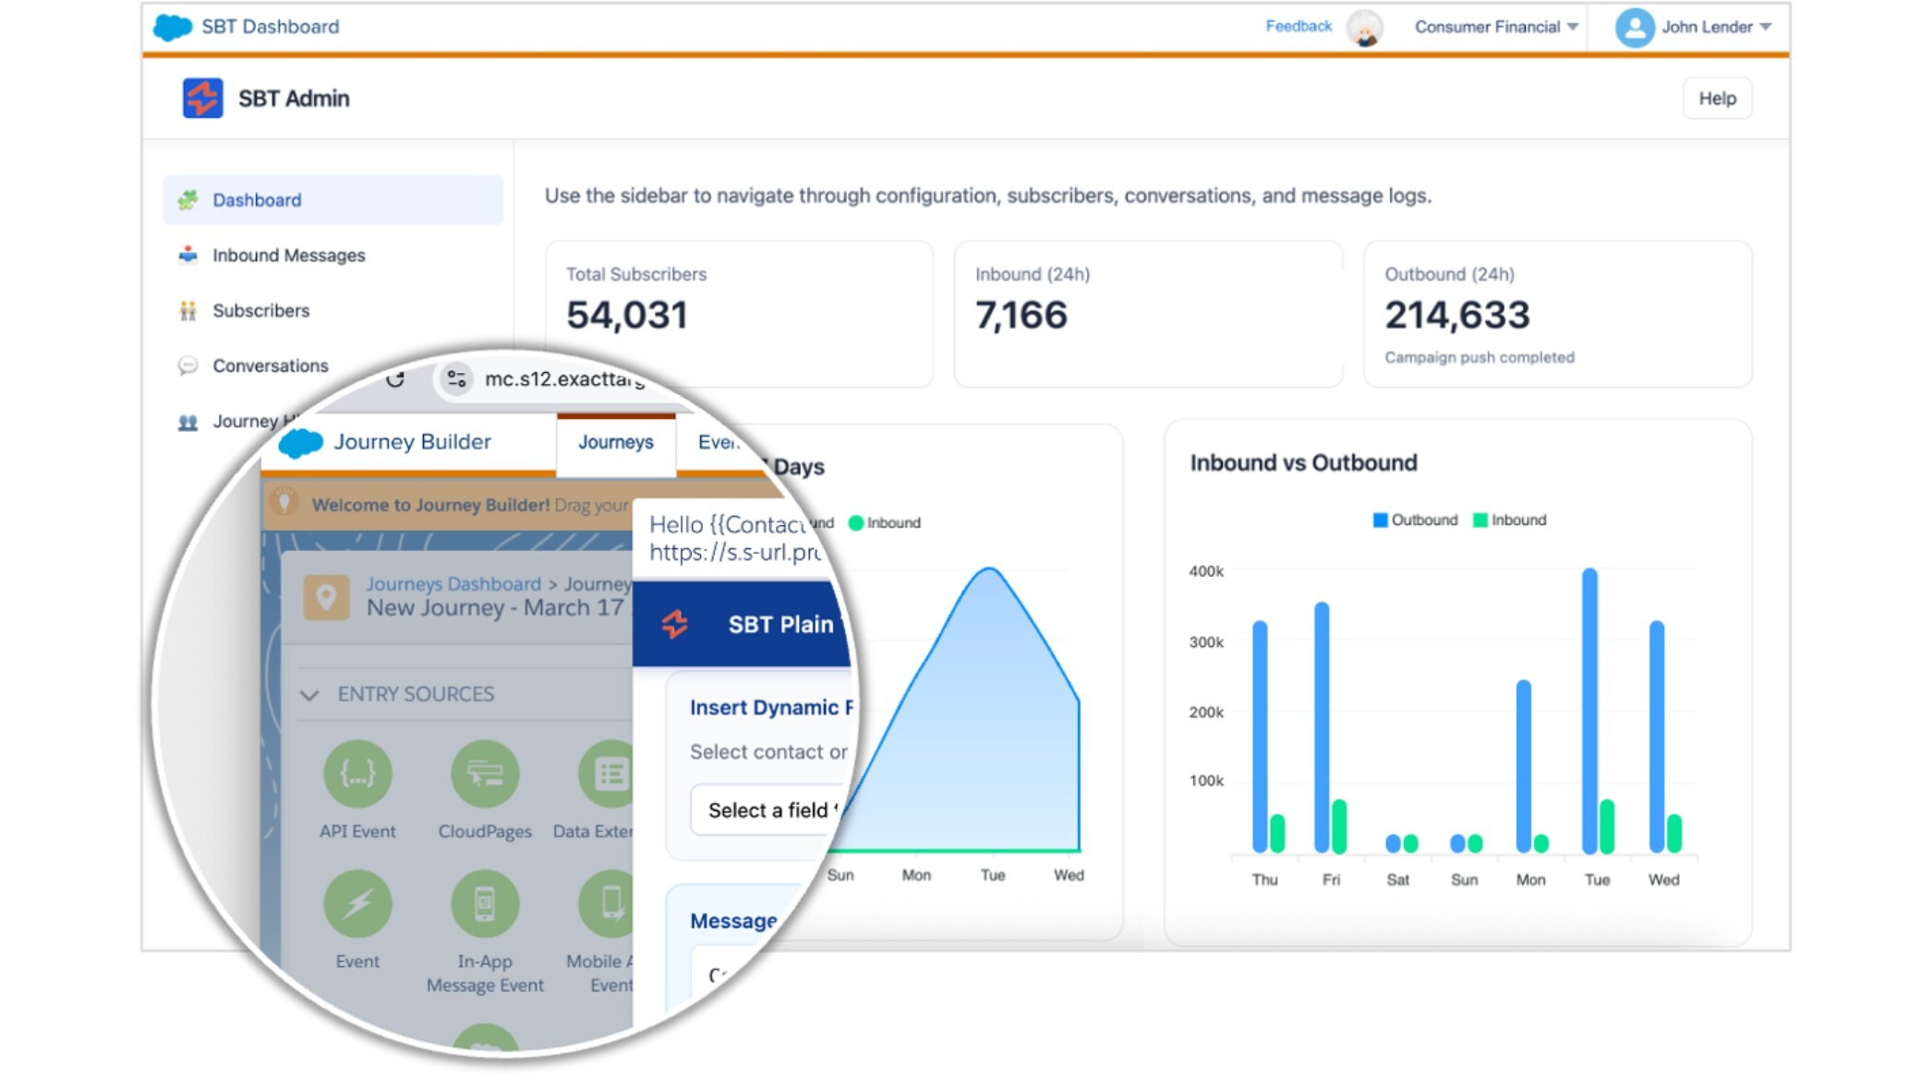
Task: Click the Salesforce cloud logo beside SBT Dashboard
Action: point(173,27)
